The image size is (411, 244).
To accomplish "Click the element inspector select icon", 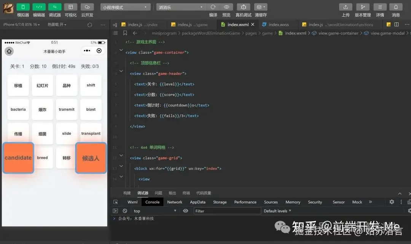I will pos(116,202).
